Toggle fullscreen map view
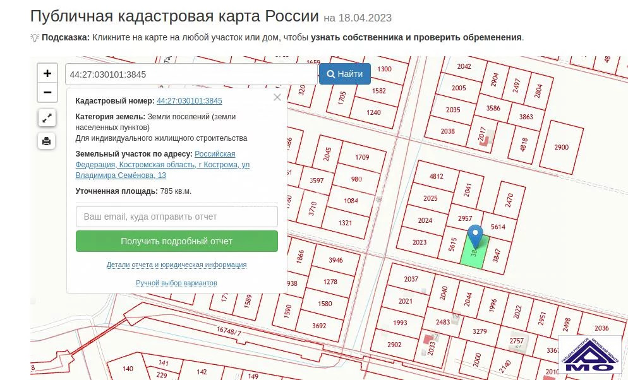Viewport: 628px width, 380px height. pyautogui.click(x=47, y=118)
